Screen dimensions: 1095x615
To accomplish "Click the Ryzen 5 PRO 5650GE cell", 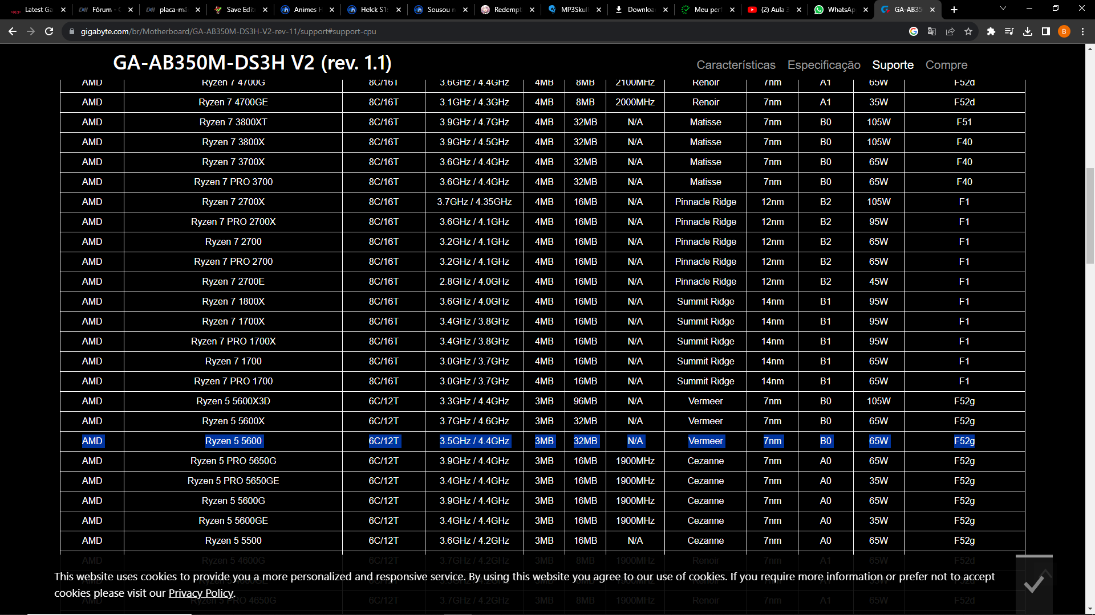I will click(233, 481).
